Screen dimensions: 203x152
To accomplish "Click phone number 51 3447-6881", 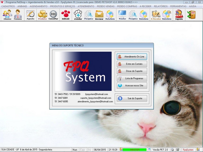I will (x=61, y=98).
